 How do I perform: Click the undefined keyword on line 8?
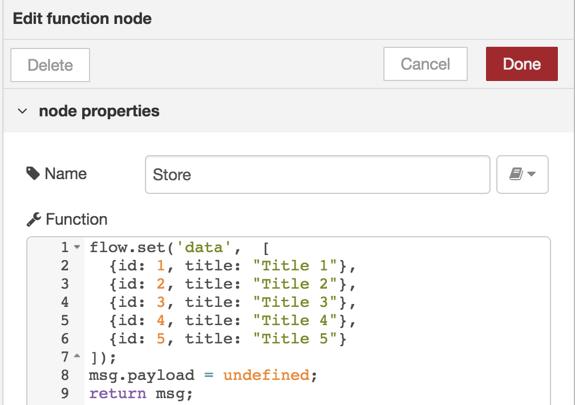[x=266, y=375]
